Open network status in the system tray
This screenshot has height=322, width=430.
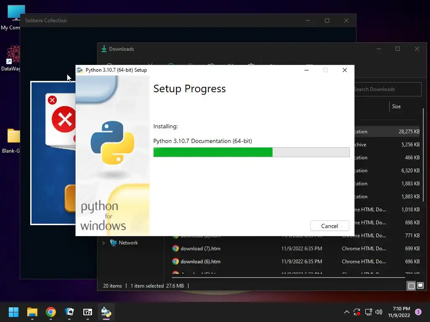(368, 312)
